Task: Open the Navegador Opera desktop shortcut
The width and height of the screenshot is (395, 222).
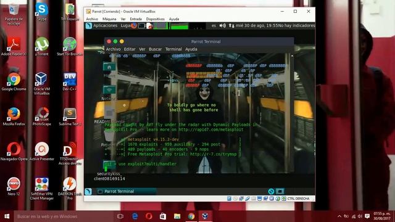Action: coord(14,152)
